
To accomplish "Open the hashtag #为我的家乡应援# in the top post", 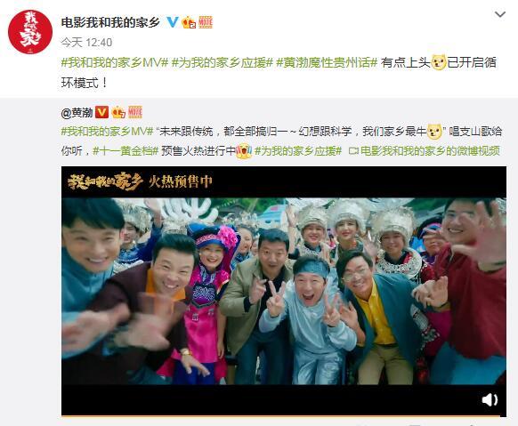I will pyautogui.click(x=223, y=62).
